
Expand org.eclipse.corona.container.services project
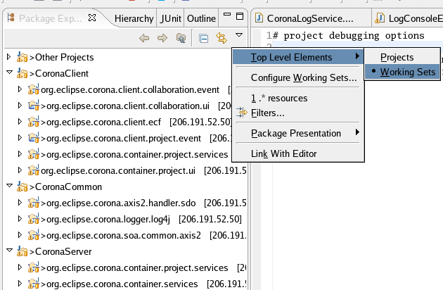[20, 283]
